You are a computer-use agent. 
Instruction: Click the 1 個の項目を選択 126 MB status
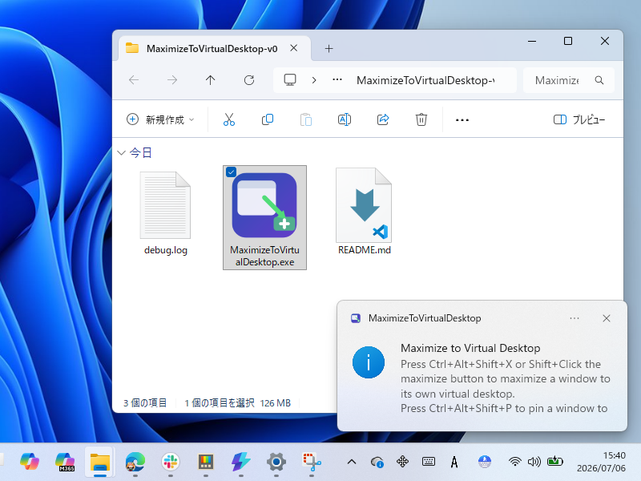237,403
